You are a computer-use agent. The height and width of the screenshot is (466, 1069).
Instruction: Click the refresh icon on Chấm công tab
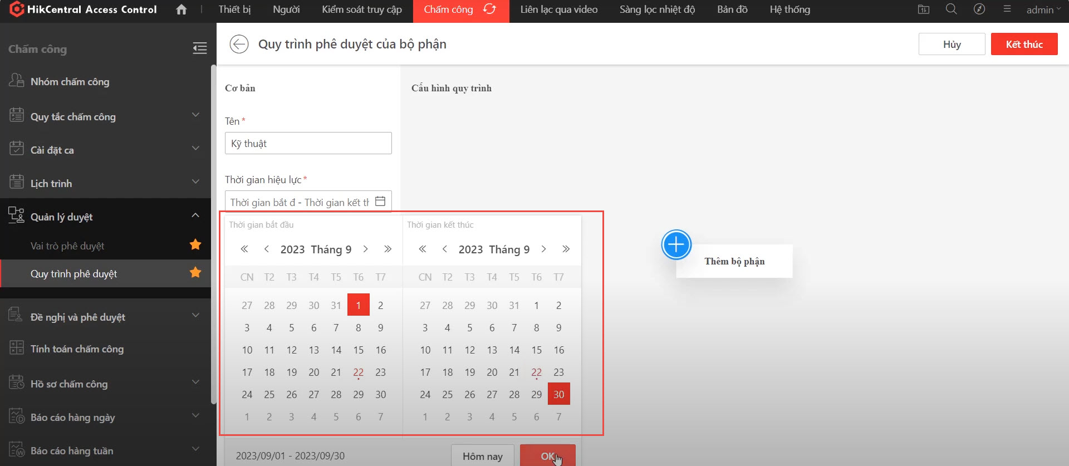click(489, 9)
